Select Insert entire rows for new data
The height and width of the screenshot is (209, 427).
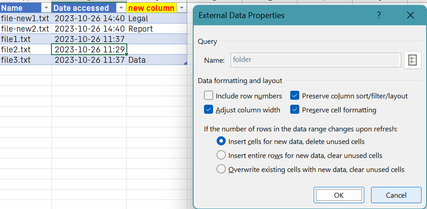coord(221,155)
